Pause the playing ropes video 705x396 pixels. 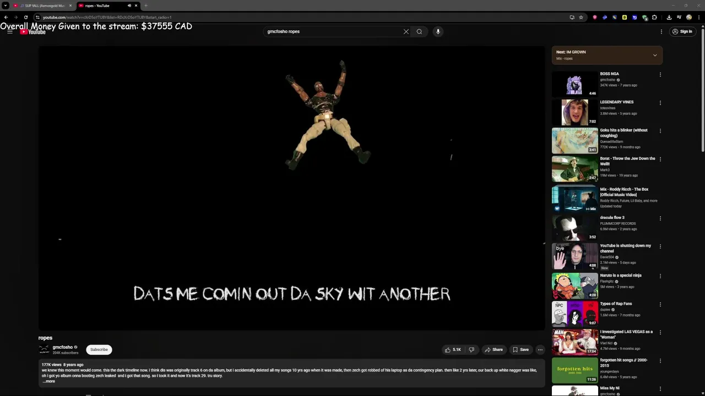coord(291,188)
